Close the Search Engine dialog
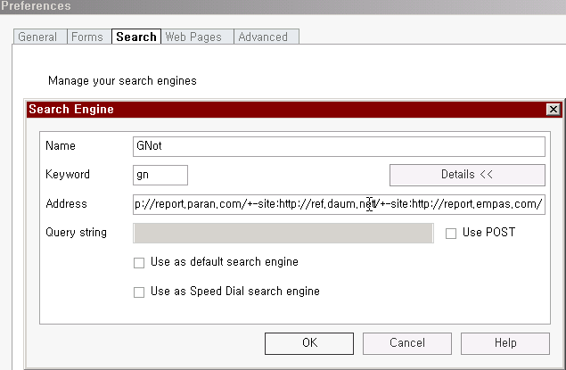Screen dimensions: 566x370 click(553, 110)
